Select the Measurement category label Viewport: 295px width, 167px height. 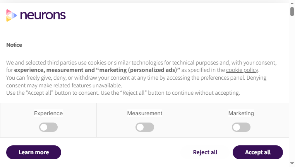click(x=145, y=113)
